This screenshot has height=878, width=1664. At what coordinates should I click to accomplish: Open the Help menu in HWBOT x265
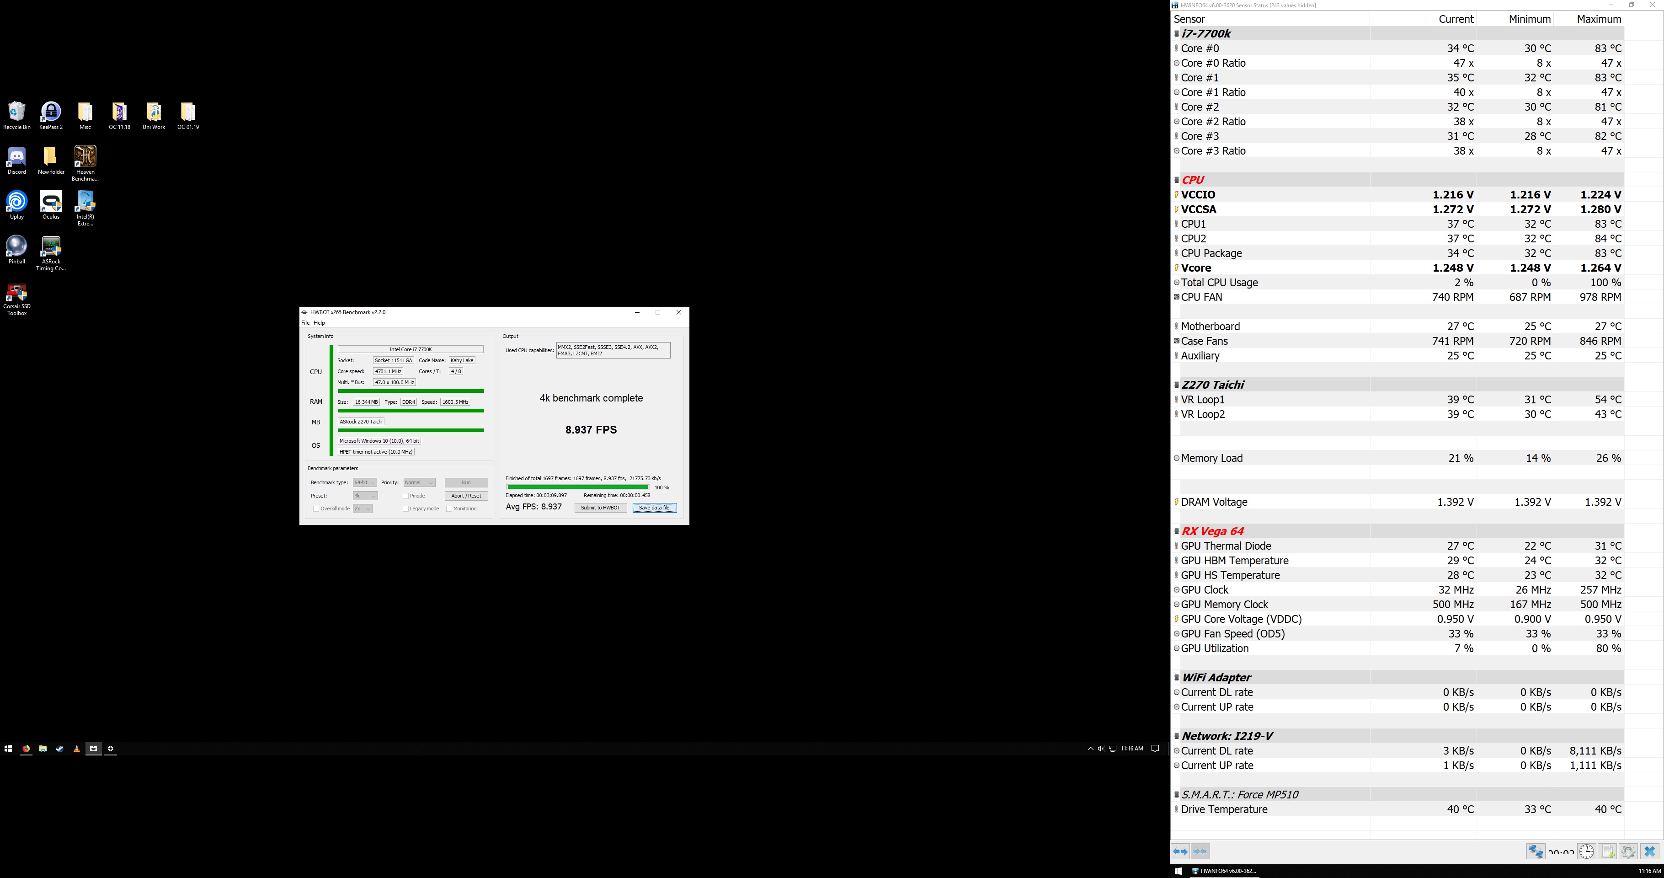tap(319, 323)
